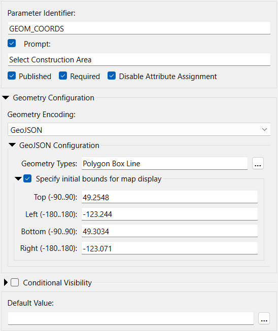The width and height of the screenshot is (278, 331).
Task: Open Geometry Types ellipsis editor button
Action: pyautogui.click(x=258, y=163)
